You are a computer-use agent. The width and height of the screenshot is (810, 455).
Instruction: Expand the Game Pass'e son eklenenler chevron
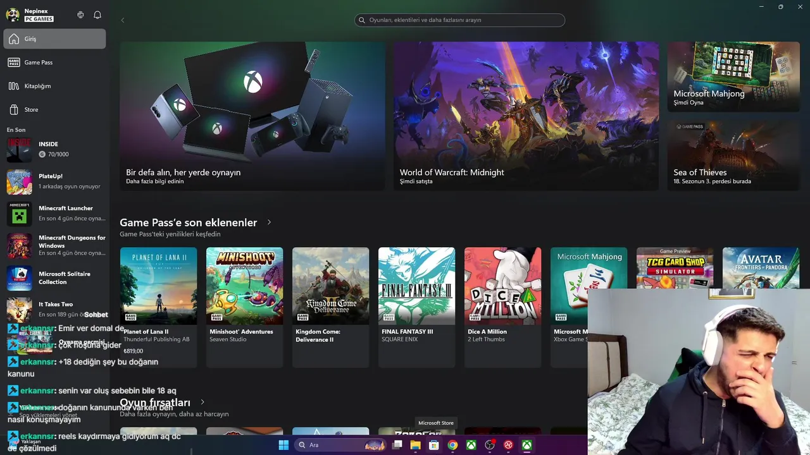tap(269, 222)
